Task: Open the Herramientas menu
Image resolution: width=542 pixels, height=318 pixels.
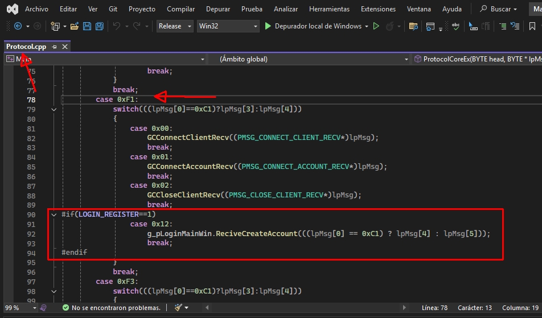Action: tap(329, 9)
